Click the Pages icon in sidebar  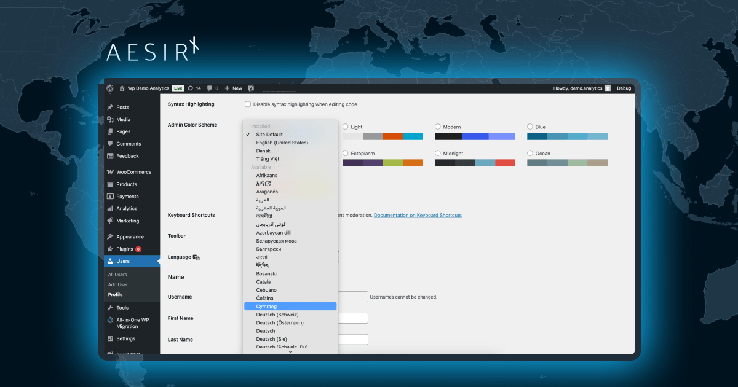pos(110,131)
